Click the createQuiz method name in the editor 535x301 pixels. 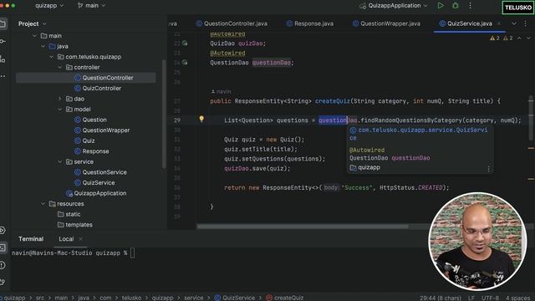(333, 101)
